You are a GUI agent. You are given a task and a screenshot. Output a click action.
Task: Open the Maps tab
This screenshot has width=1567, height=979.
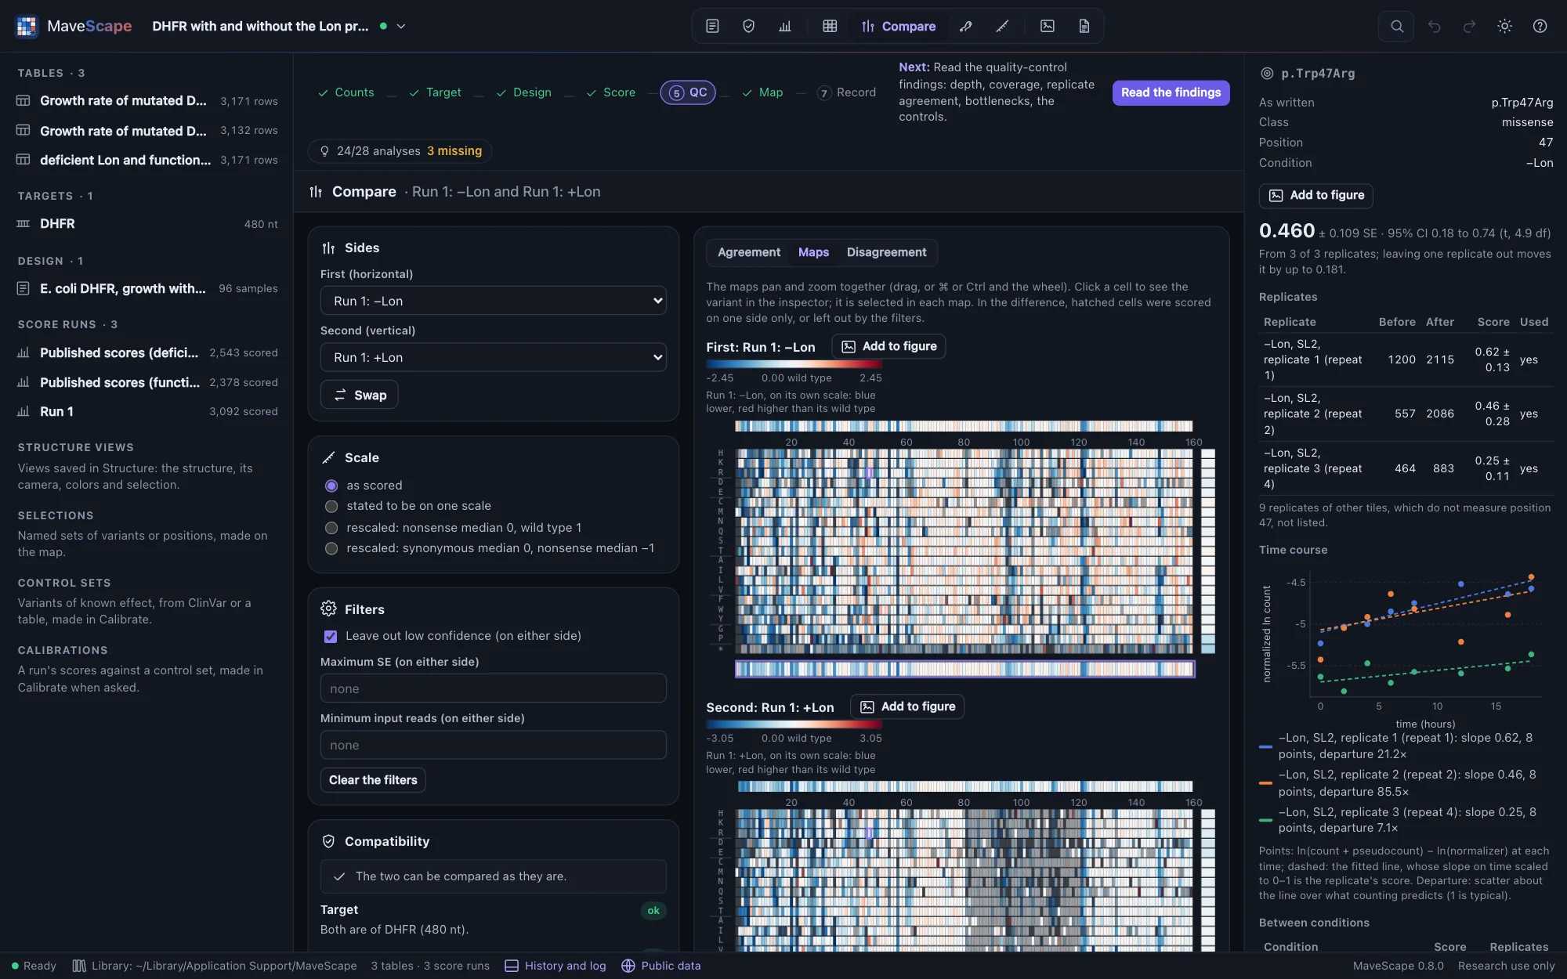(813, 252)
